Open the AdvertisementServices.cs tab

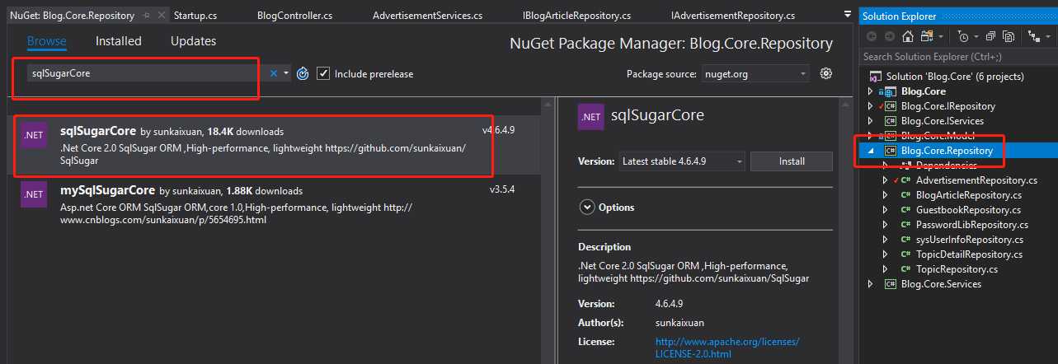pyautogui.click(x=427, y=15)
